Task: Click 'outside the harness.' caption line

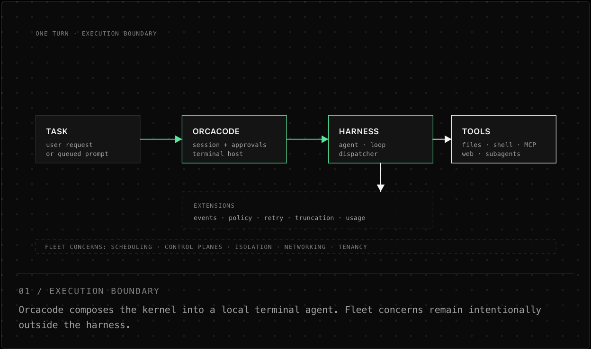Action: point(74,325)
